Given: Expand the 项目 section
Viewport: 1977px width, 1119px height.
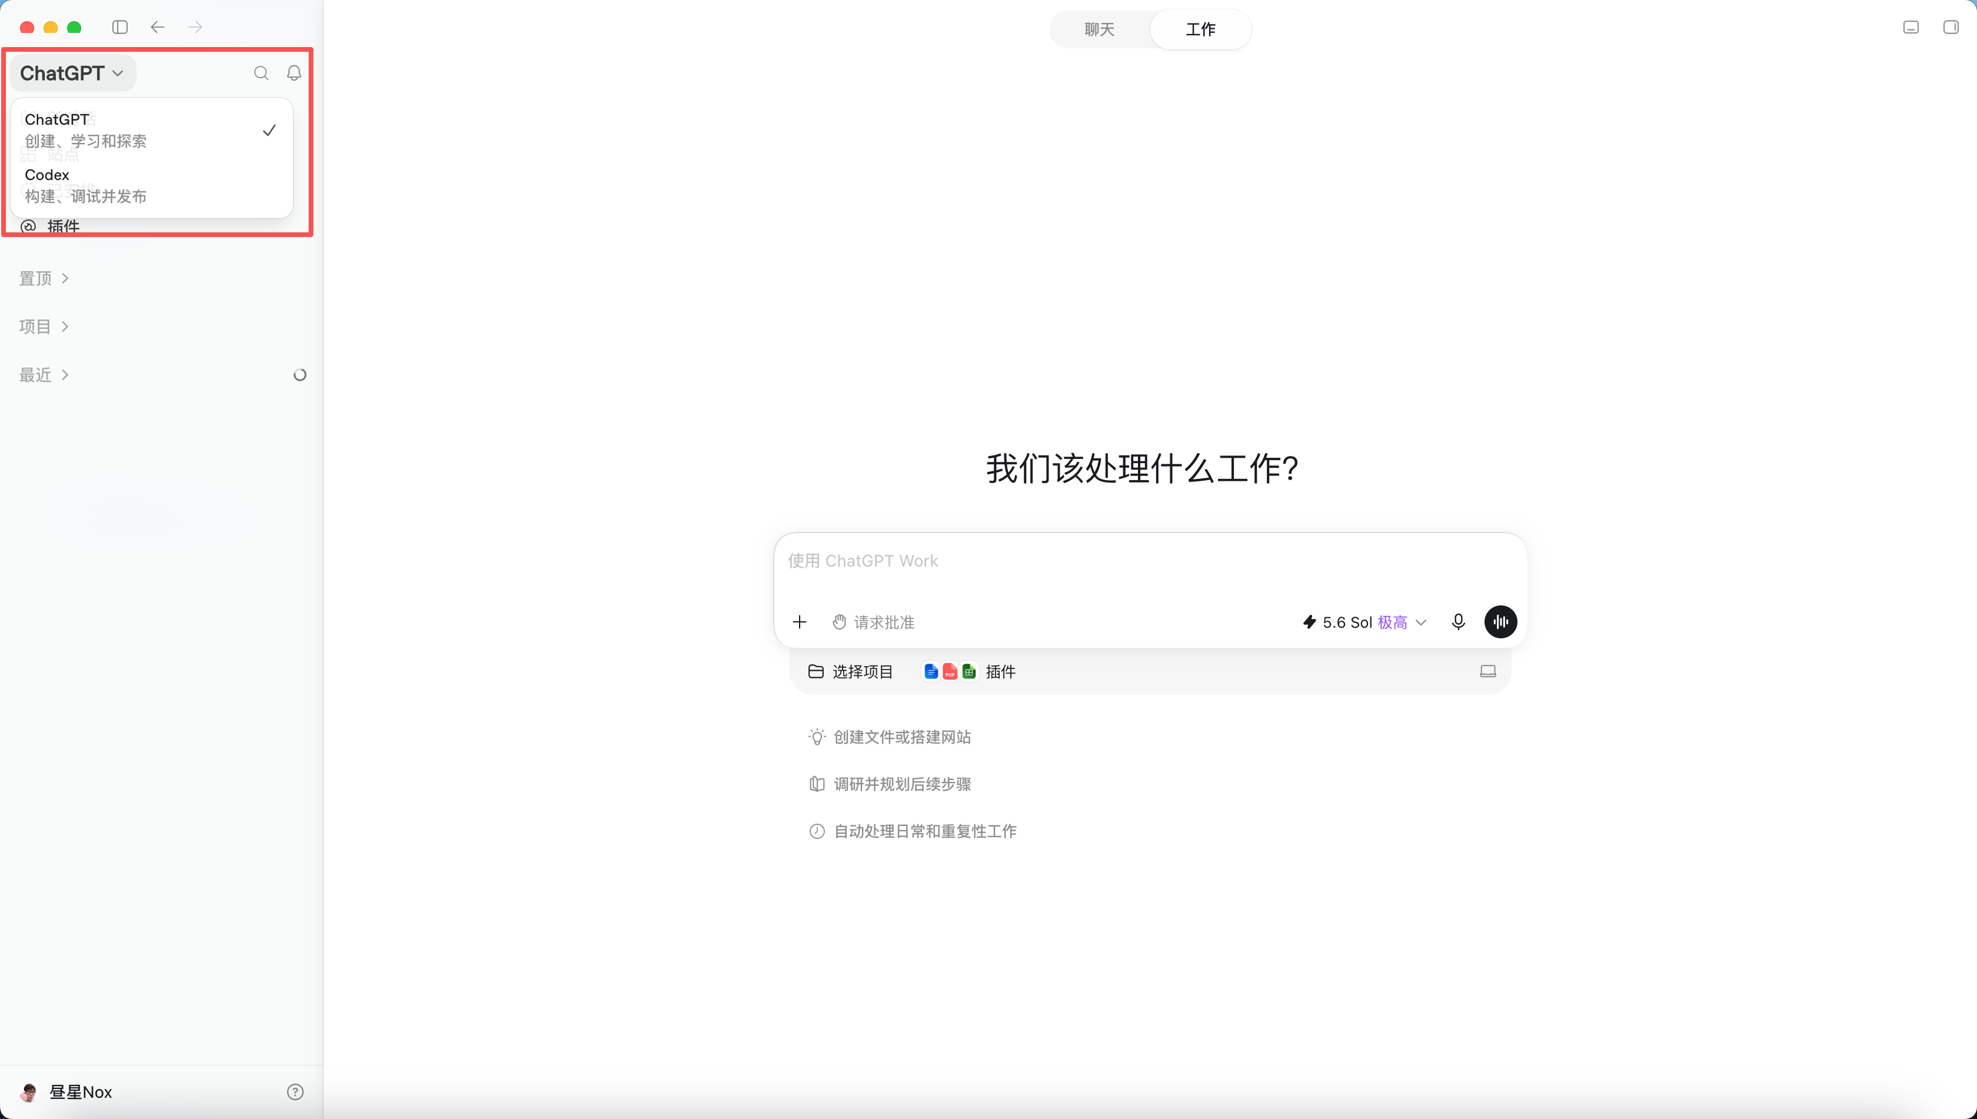Looking at the screenshot, I should [44, 327].
